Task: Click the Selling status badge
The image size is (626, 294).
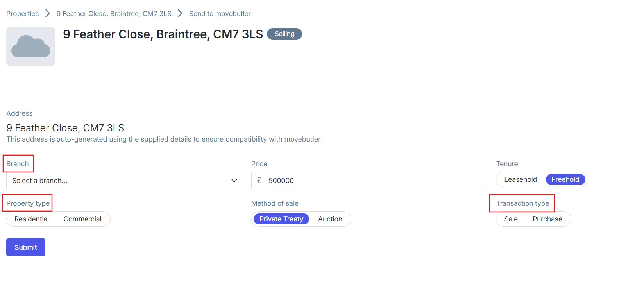Action: pos(284,34)
